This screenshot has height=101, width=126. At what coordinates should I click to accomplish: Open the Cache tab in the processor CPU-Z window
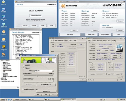click(94, 41)
